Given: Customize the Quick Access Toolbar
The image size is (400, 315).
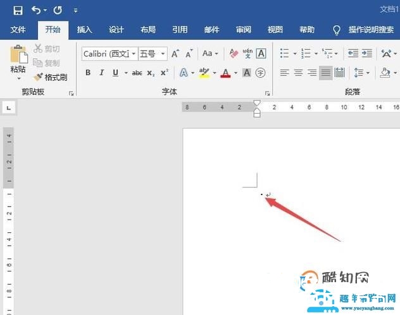Looking at the screenshot, I should pos(75,11).
